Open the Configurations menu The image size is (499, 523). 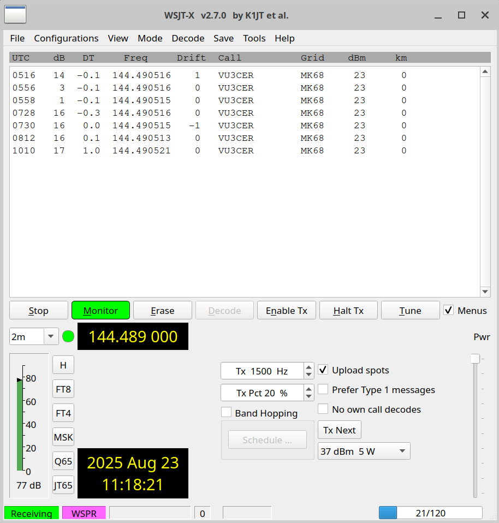(66, 38)
